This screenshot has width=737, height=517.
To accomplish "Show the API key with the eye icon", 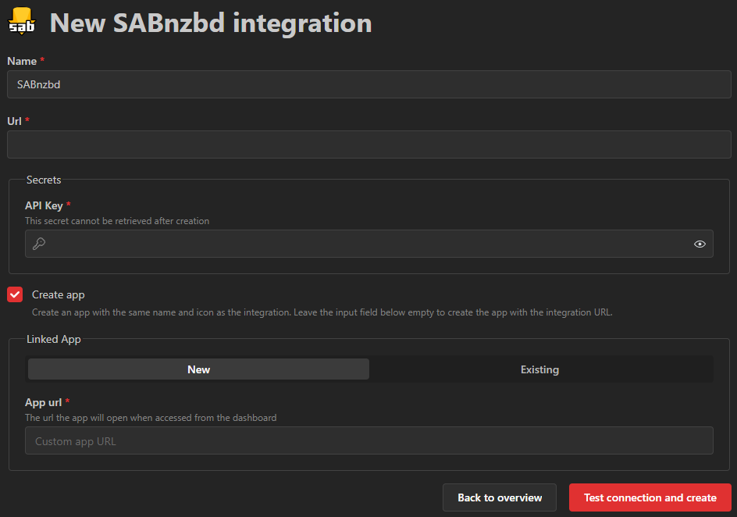I will pos(700,244).
